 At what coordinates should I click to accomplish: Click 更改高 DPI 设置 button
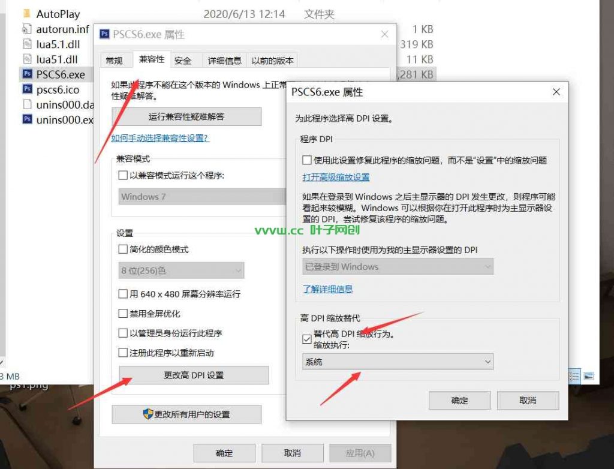coord(194,375)
